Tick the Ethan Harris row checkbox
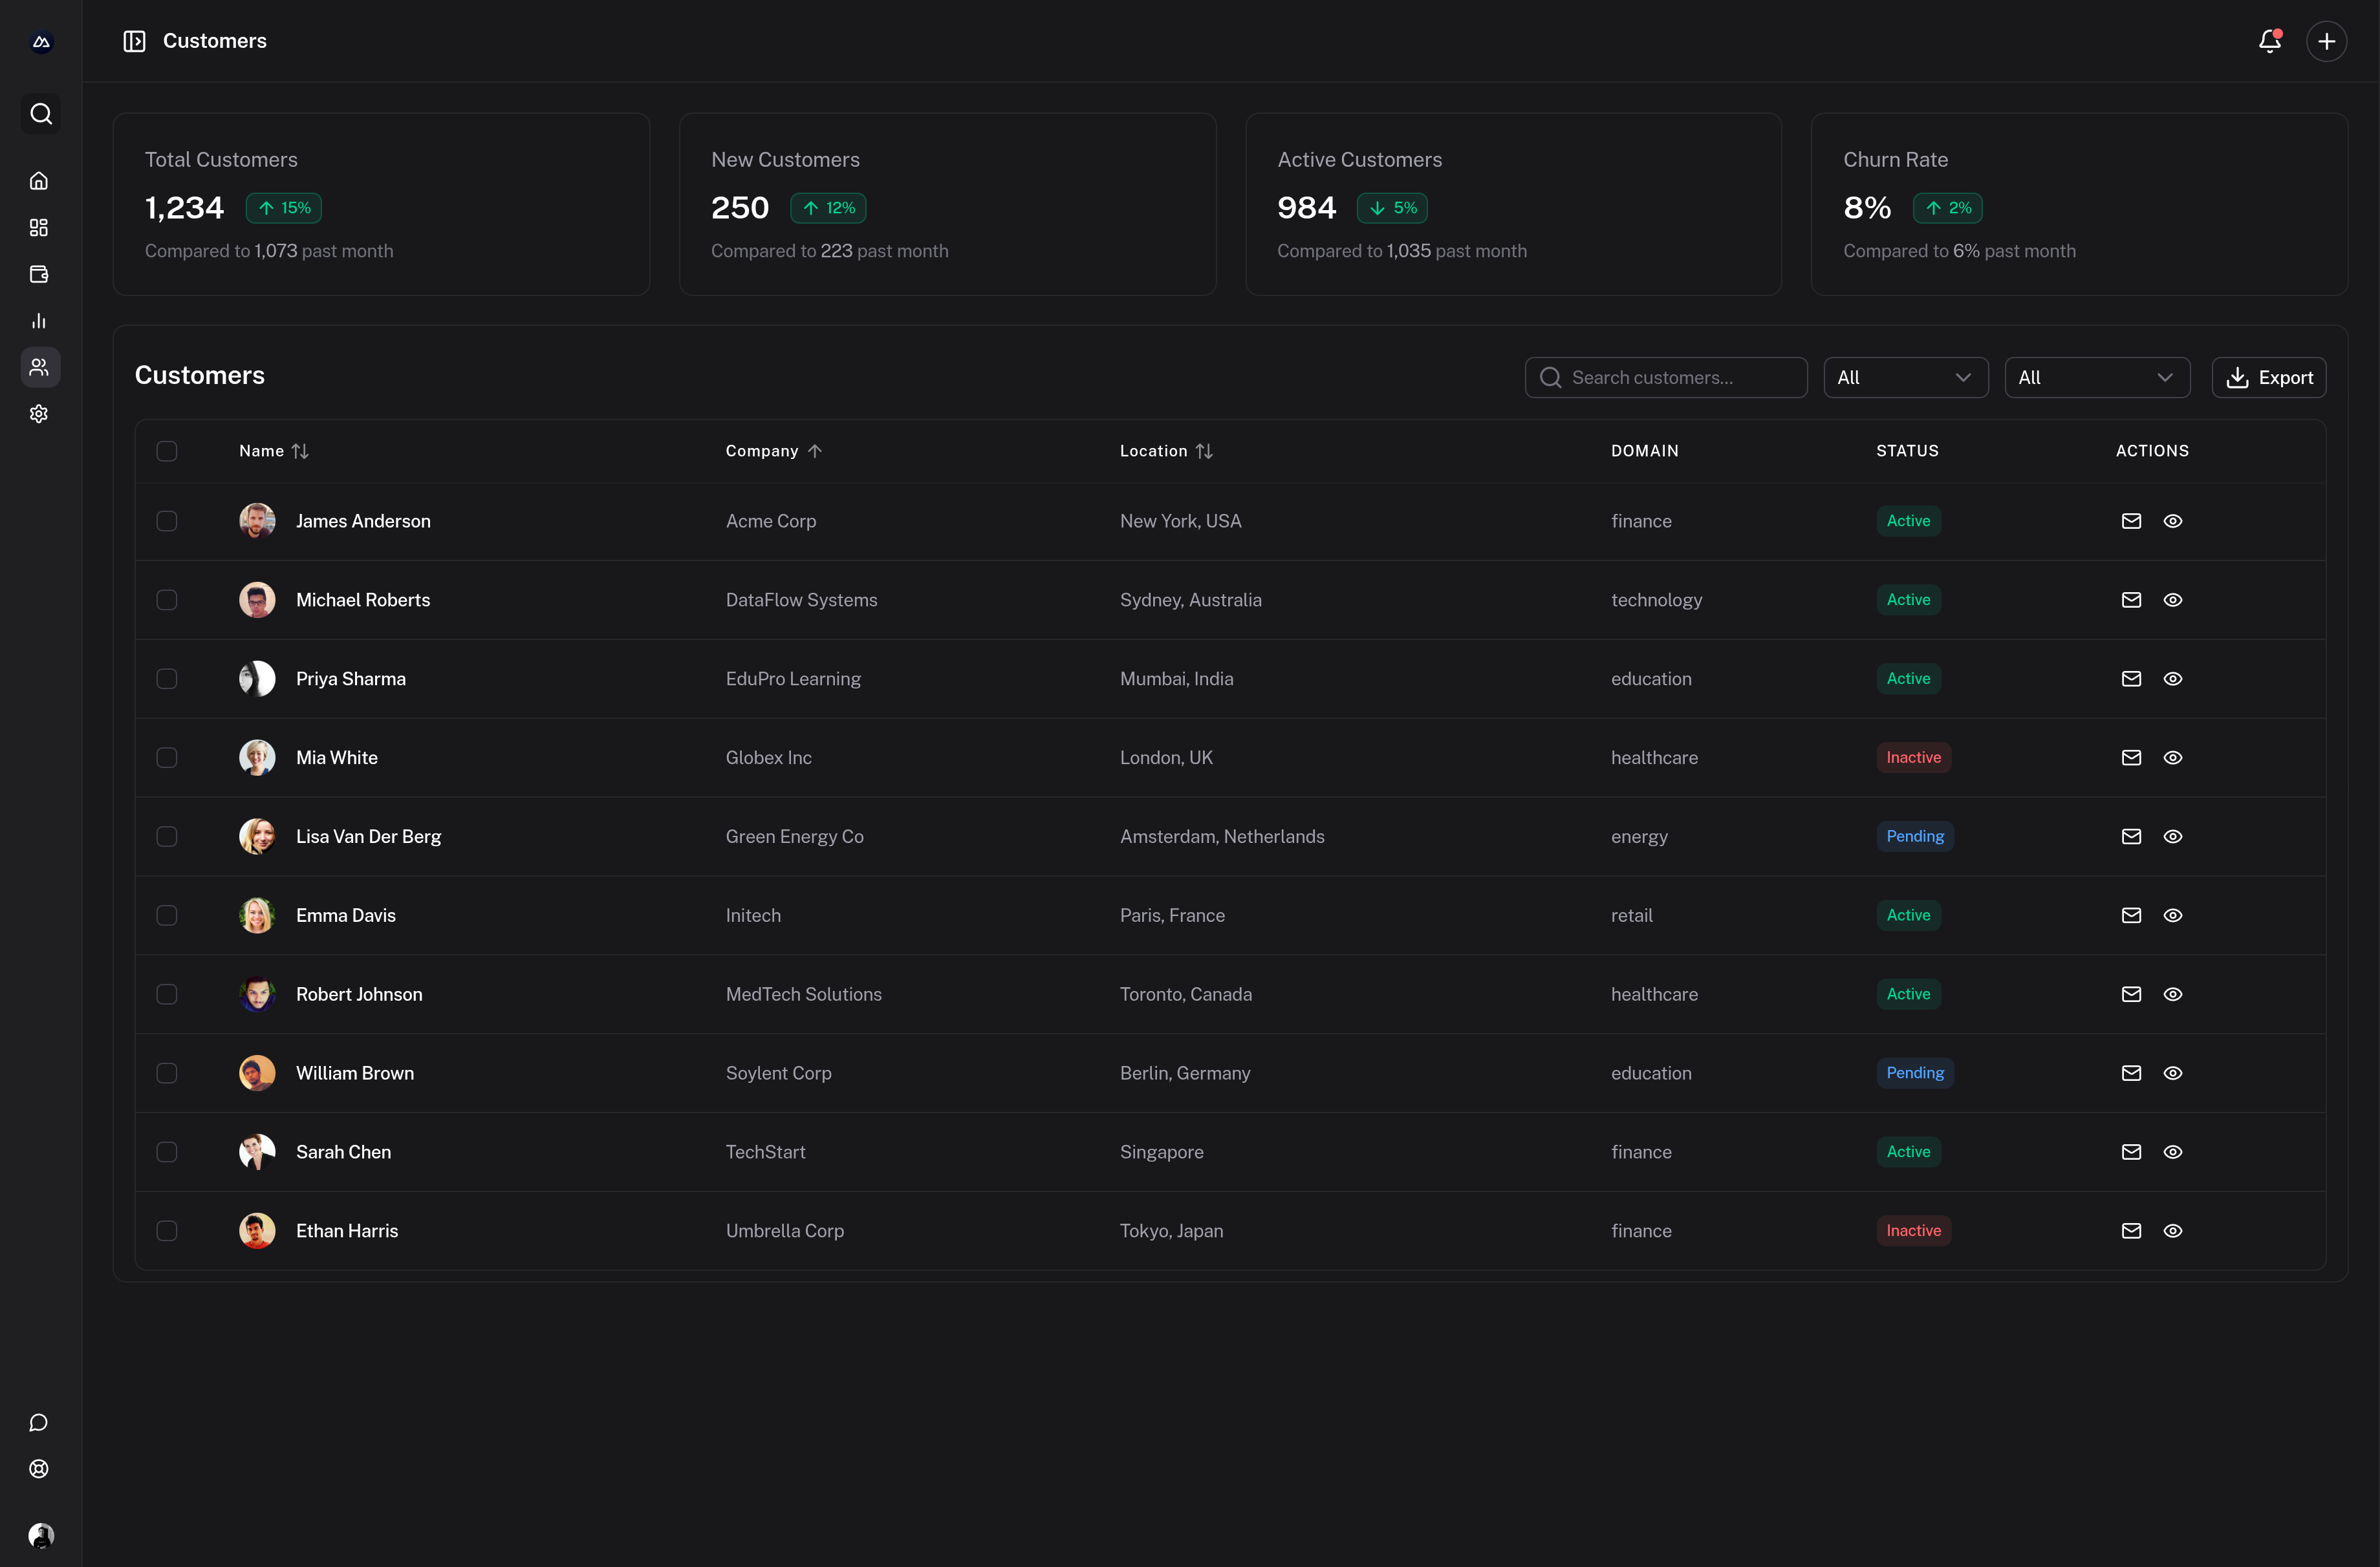The height and width of the screenshot is (1567, 2380). click(167, 1230)
